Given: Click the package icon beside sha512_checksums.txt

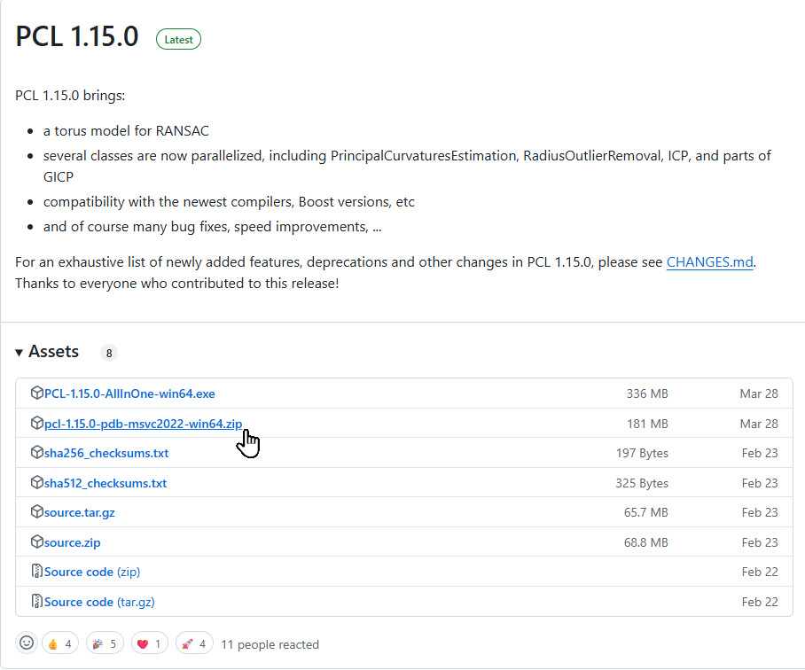Looking at the screenshot, I should (36, 483).
